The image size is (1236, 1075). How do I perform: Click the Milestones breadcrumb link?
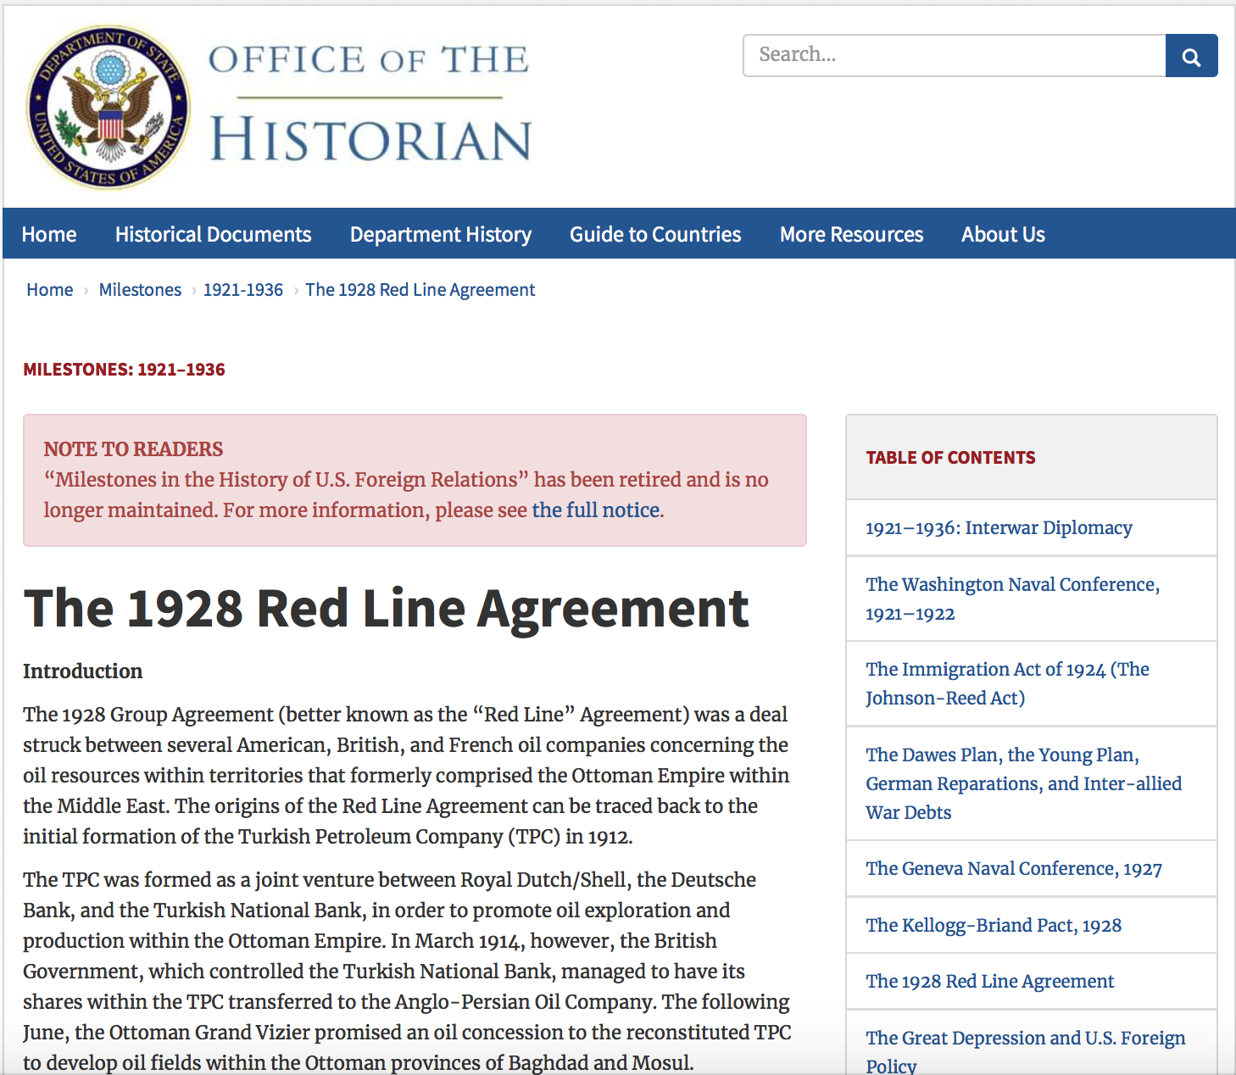click(140, 290)
